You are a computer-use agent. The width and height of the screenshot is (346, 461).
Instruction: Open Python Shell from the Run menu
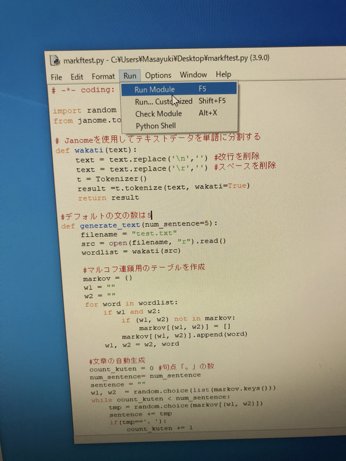[179, 126]
